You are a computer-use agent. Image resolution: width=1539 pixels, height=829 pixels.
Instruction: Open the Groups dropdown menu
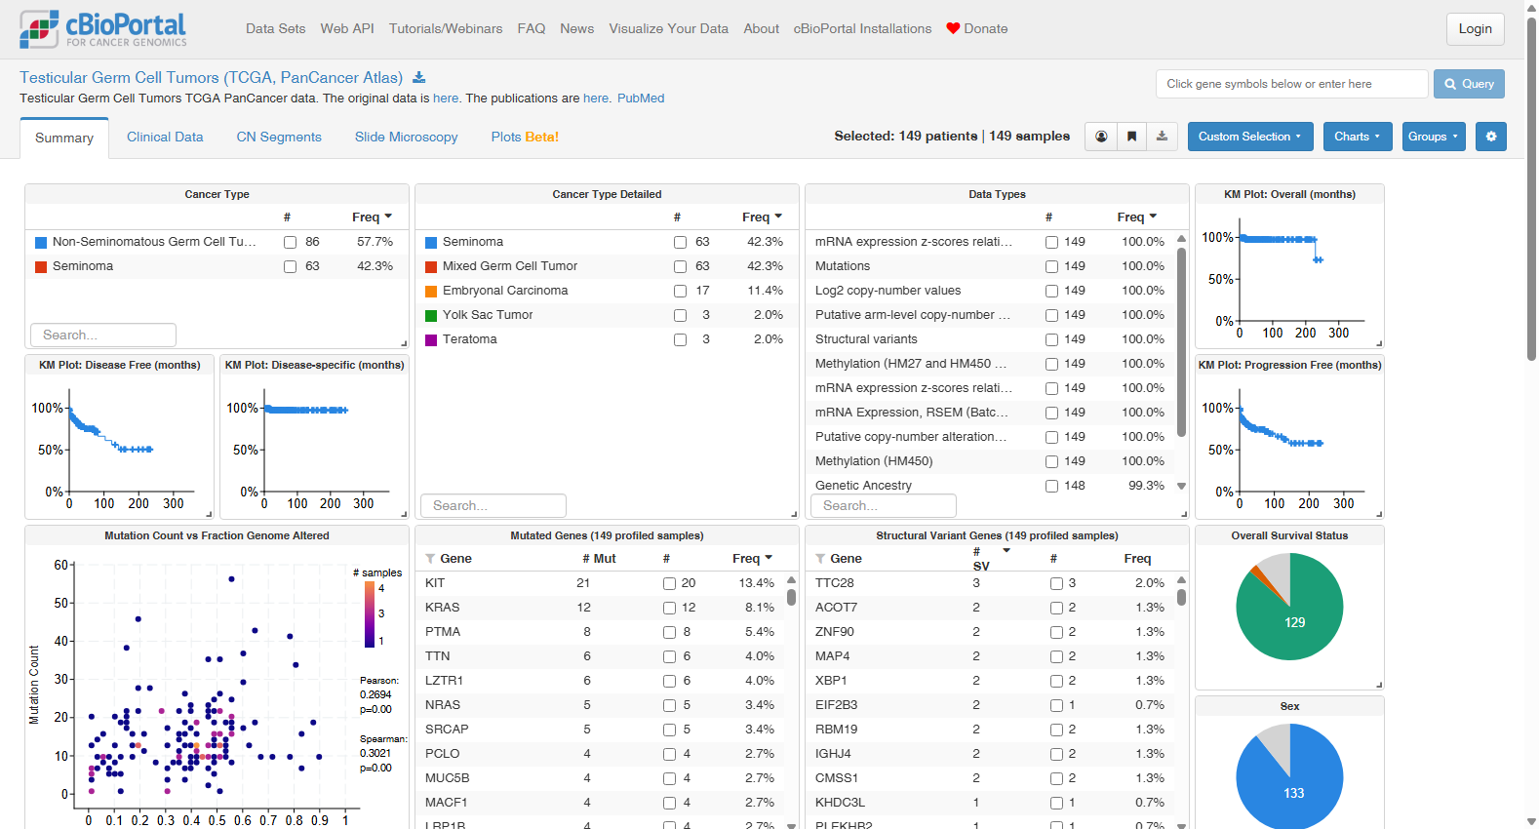click(1433, 137)
